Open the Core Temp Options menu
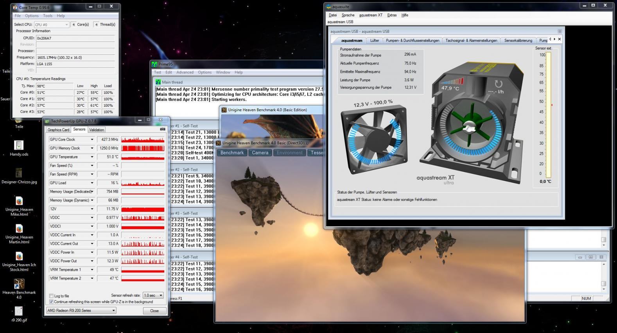 point(32,16)
